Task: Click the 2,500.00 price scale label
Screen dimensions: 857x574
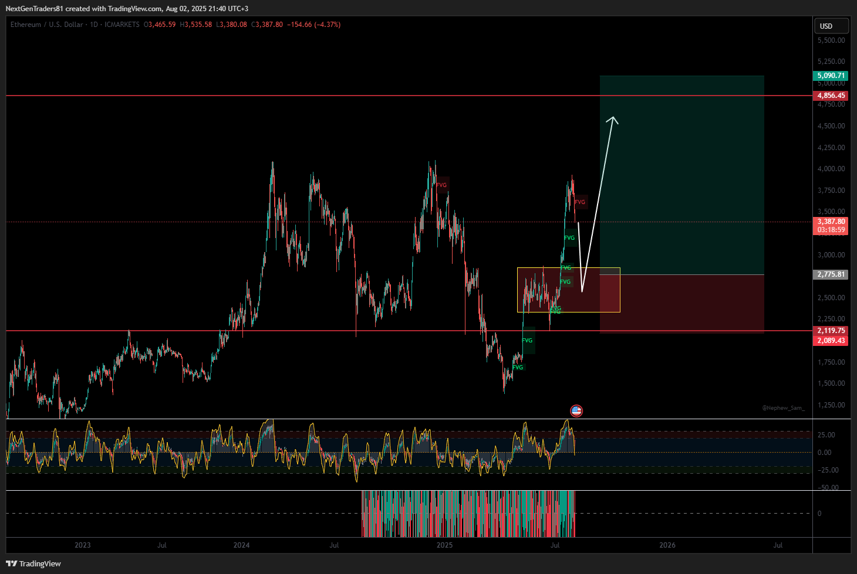Action: pyautogui.click(x=831, y=298)
